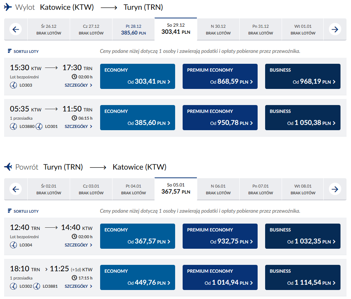
Task: Choose Business fare 1 050,38 PLN
Action: pyautogui.click(x=303, y=117)
